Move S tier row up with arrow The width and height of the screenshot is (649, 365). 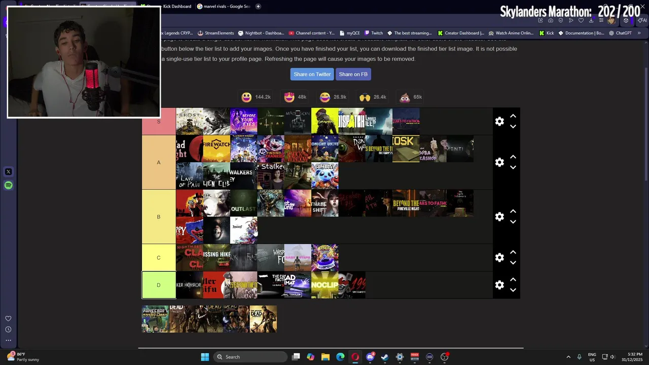pos(513,116)
